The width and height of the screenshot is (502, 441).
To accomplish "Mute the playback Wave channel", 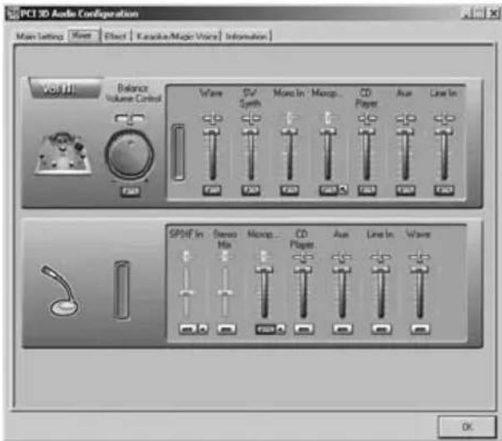I will tap(212, 190).
